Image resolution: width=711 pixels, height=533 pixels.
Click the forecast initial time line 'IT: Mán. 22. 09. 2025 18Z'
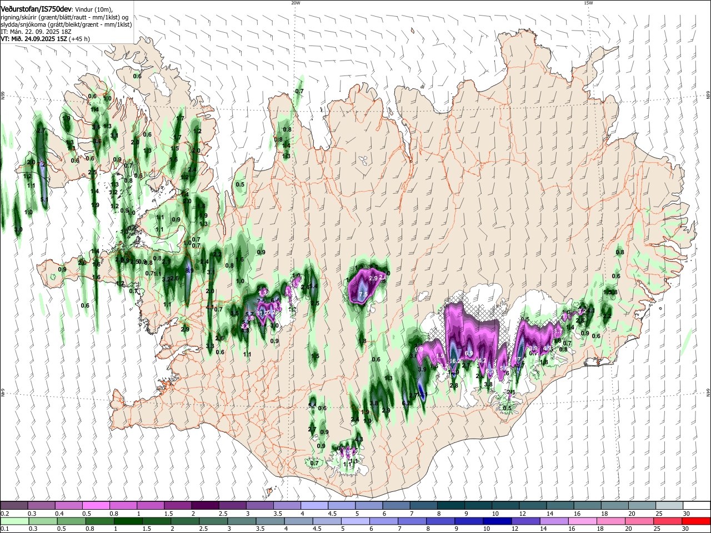(36, 32)
